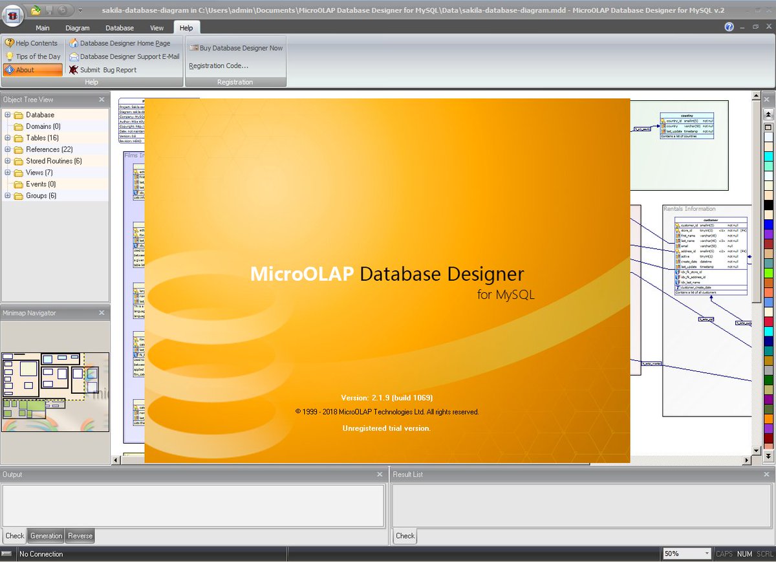
Task: Switch to the Main ribbon tab
Action: tap(43, 28)
